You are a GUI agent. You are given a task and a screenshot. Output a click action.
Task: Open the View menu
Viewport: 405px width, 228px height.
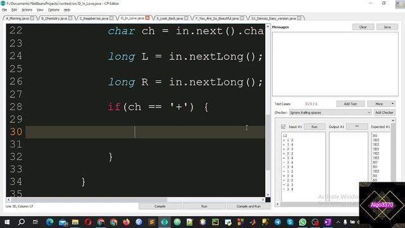[x=40, y=10]
